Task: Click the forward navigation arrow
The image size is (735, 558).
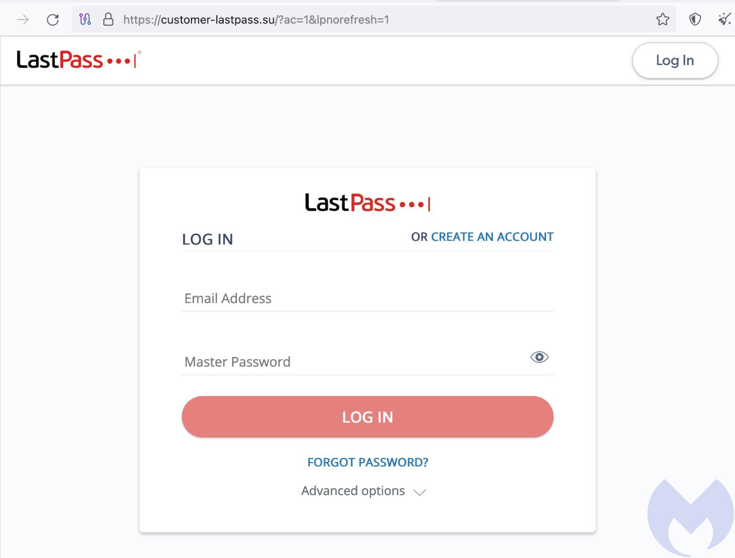Action: (x=22, y=19)
